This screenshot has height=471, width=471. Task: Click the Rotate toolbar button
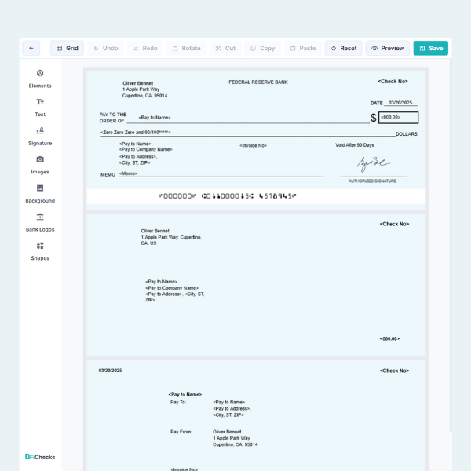[x=186, y=48]
